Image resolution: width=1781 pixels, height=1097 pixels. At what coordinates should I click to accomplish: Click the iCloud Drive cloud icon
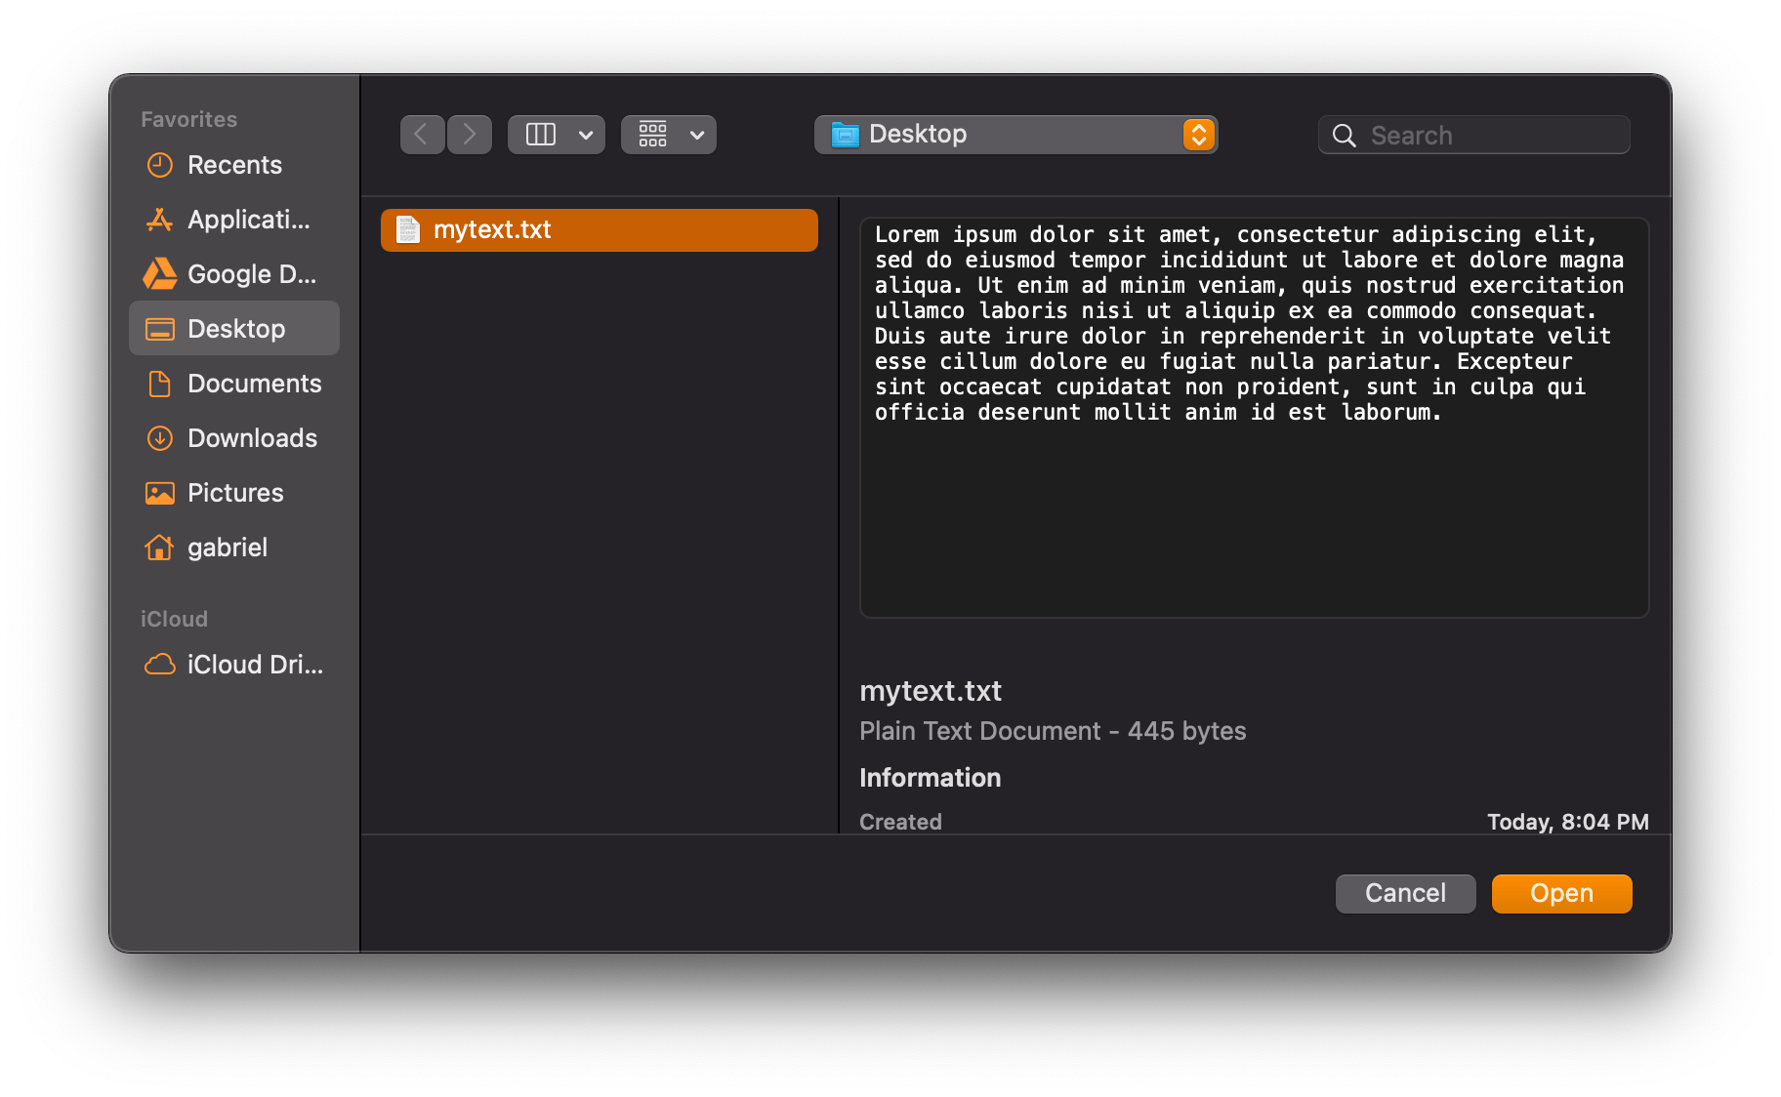(159, 665)
